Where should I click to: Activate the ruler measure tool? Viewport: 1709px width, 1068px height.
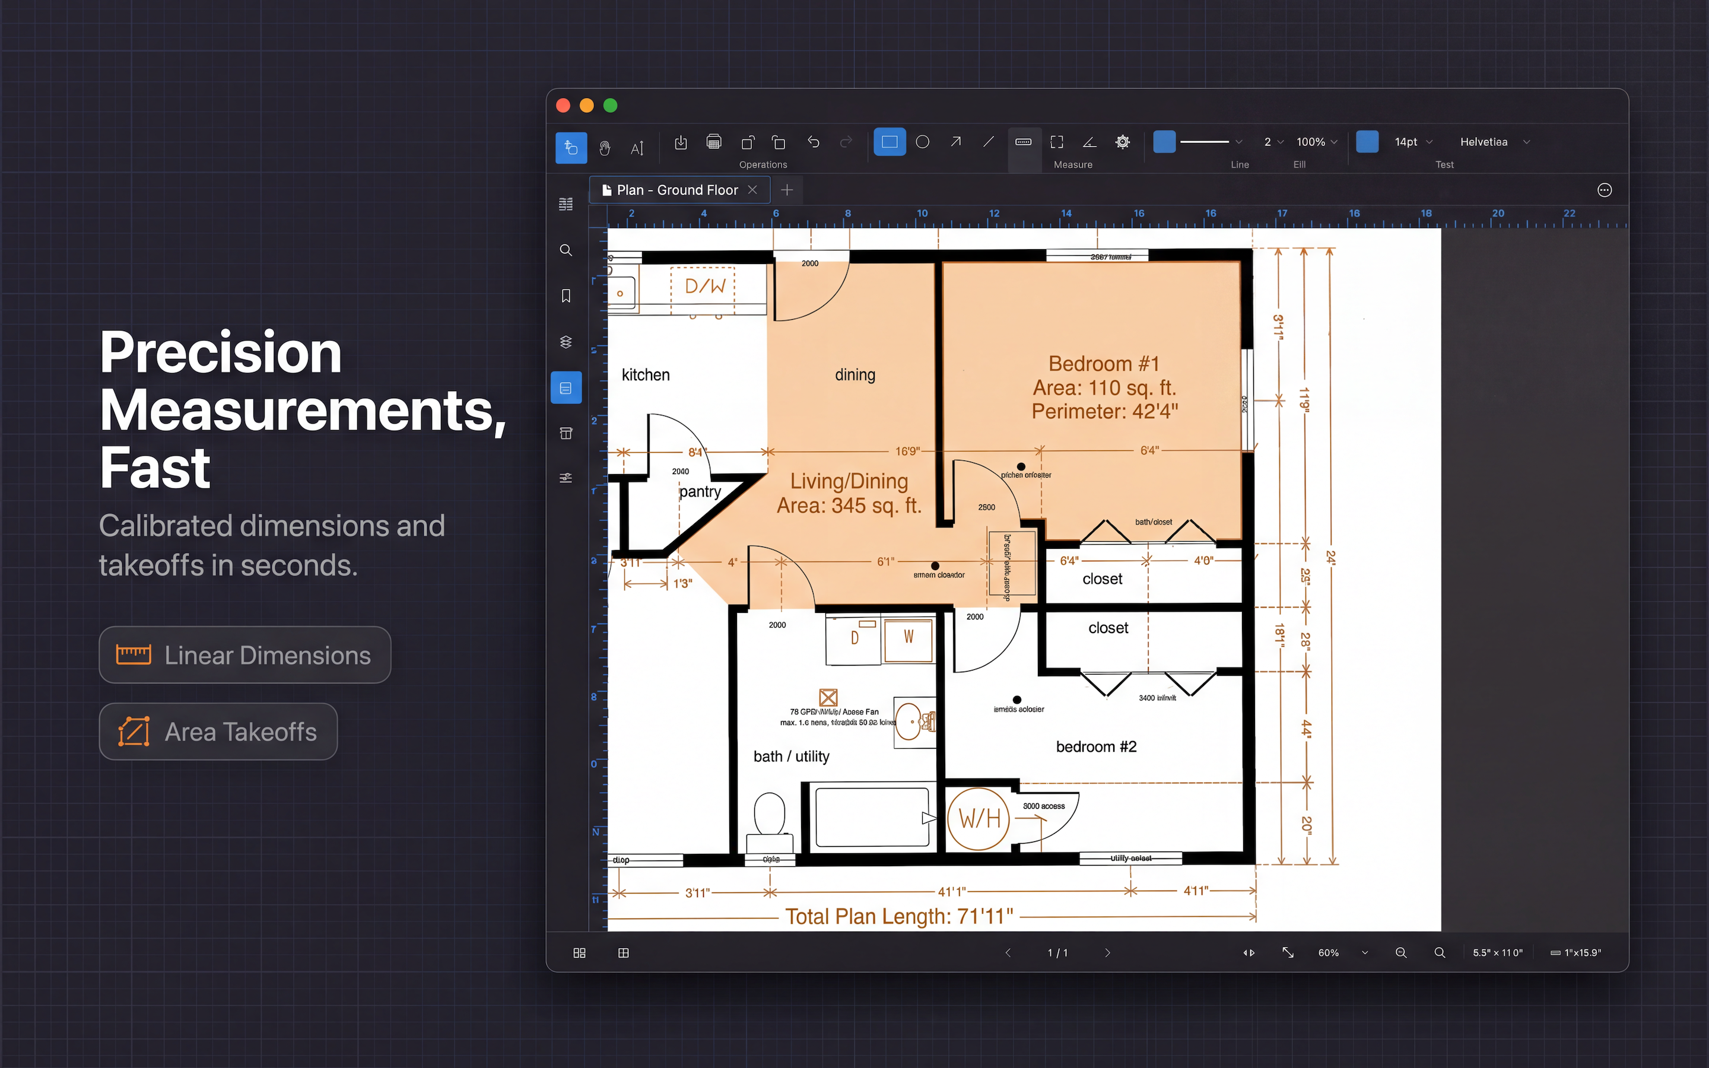[1023, 142]
